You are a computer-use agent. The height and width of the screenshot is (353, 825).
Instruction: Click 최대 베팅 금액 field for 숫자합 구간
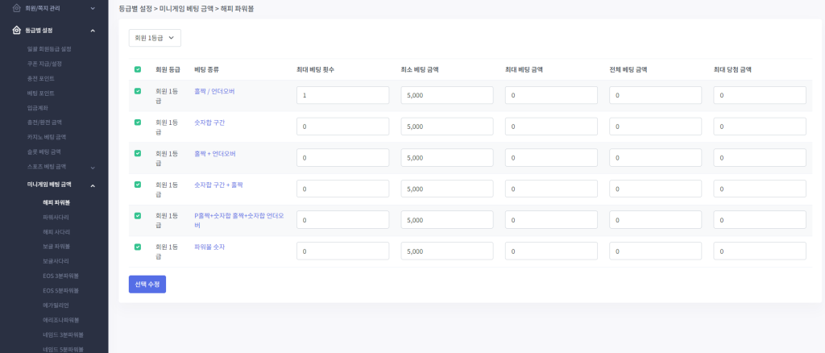pos(551,127)
